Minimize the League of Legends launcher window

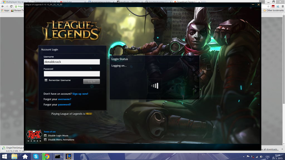253,4
